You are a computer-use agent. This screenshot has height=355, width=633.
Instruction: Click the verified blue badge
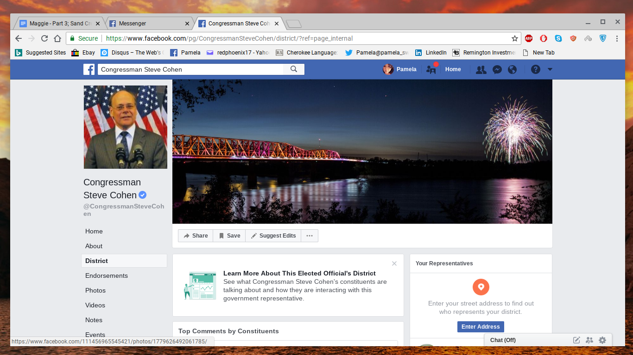click(x=143, y=195)
